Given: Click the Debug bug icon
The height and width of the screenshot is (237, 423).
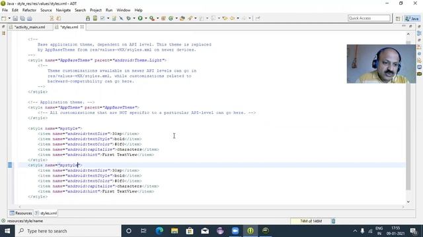Looking at the screenshot, I should click(129, 18).
